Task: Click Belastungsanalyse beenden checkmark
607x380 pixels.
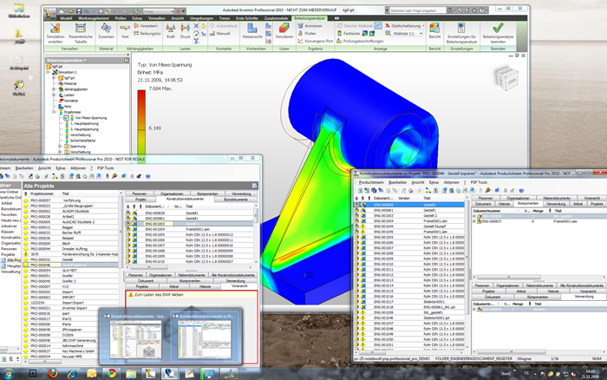Action: (498, 33)
